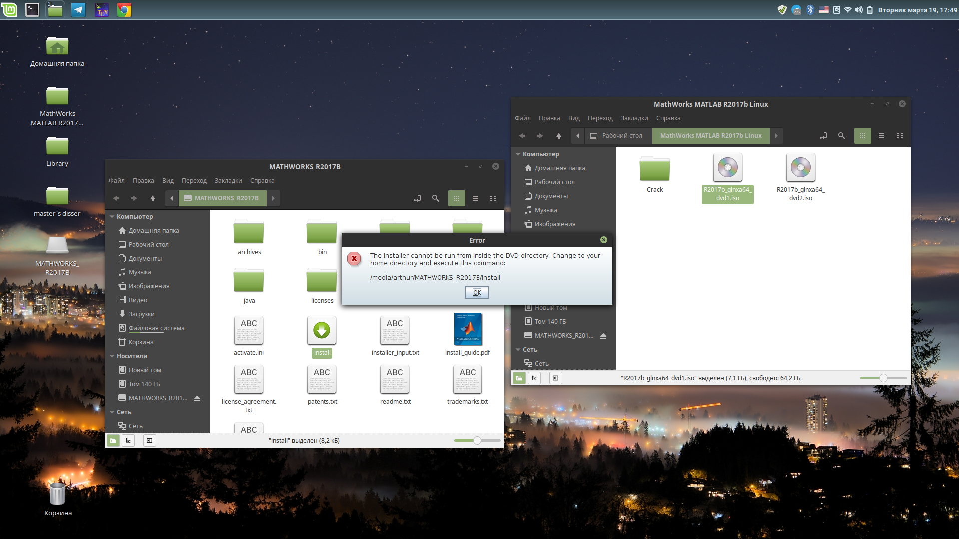Open search in the MATHWORKS_R2017B window toolbar
959x539 pixels.
436,198
